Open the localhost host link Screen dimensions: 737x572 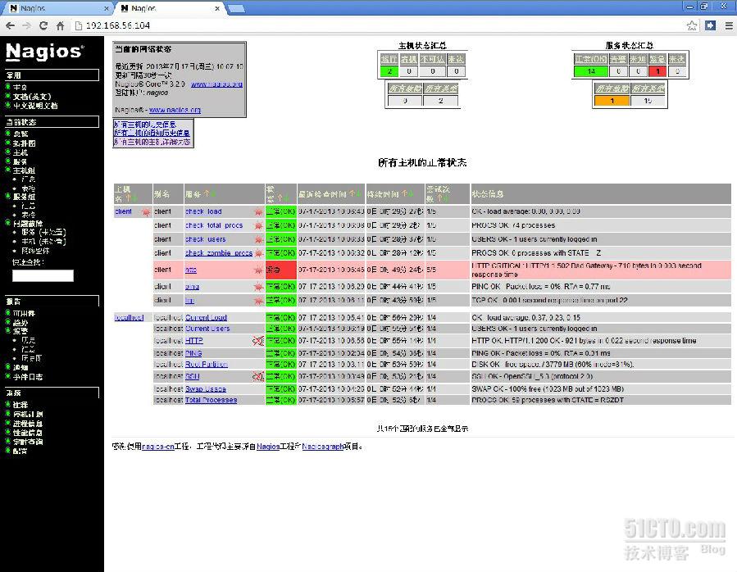coord(129,318)
